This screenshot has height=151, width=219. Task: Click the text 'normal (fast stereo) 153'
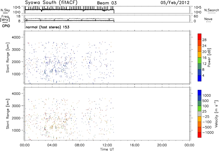(47, 27)
